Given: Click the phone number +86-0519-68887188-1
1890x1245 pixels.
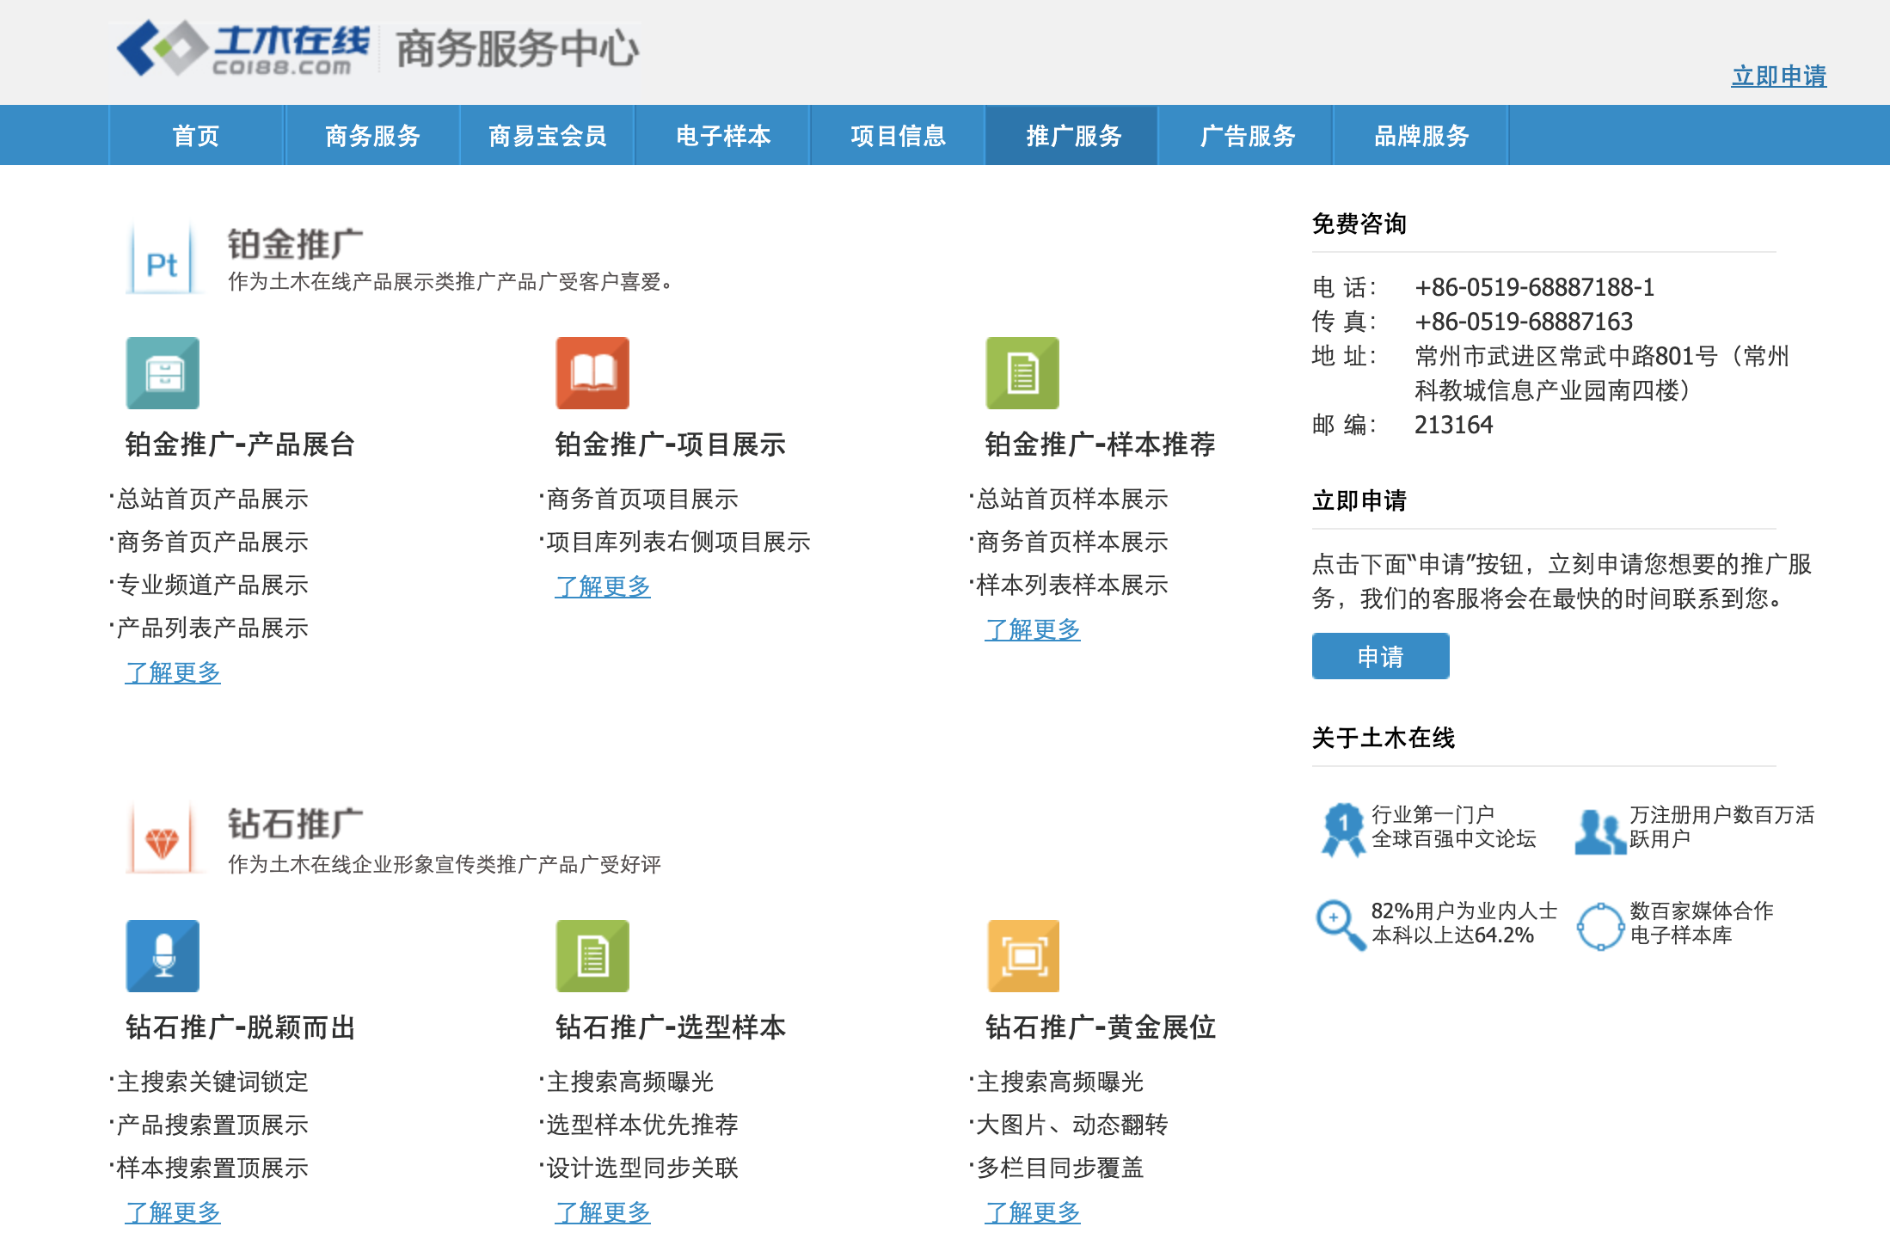Looking at the screenshot, I should [x=1535, y=287].
